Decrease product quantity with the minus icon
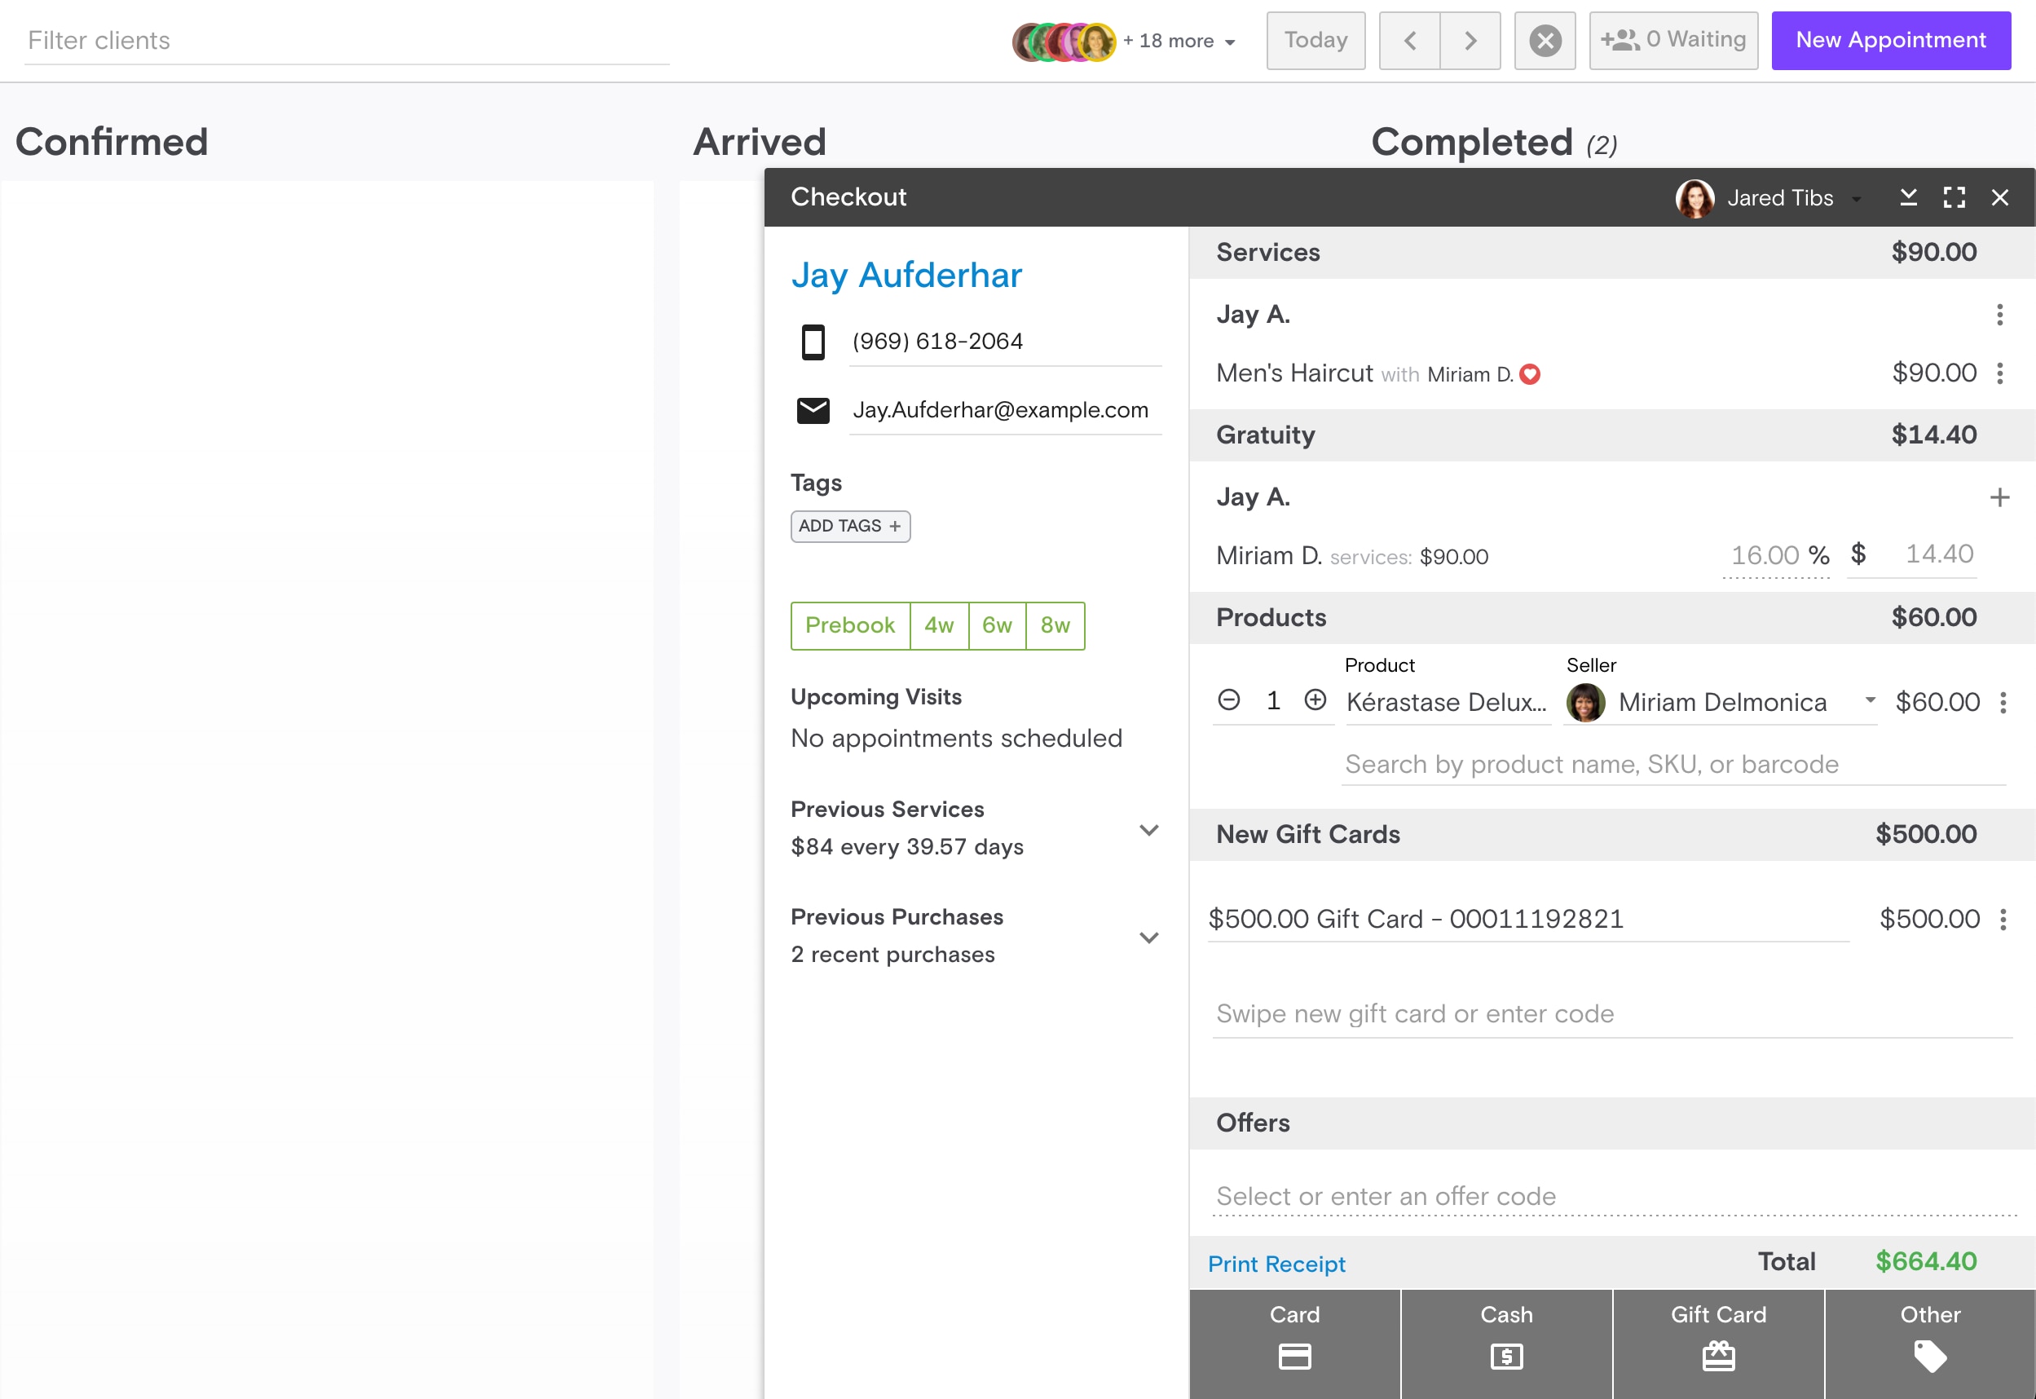The image size is (2036, 1399). point(1228,699)
